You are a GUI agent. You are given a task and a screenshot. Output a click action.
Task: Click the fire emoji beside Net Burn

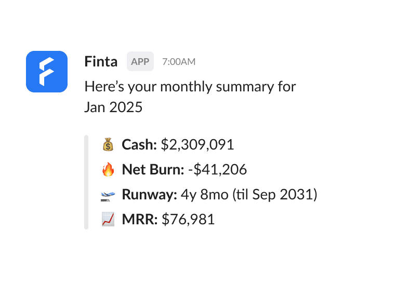click(108, 169)
